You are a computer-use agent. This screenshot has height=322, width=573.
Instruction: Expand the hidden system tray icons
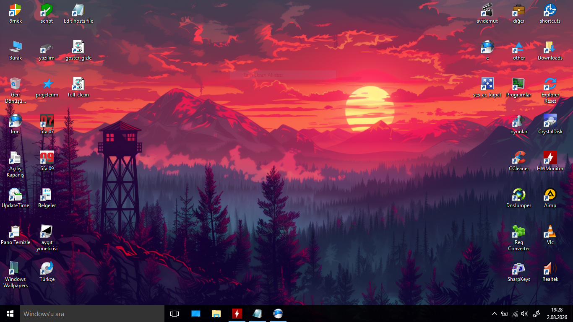pos(494,314)
